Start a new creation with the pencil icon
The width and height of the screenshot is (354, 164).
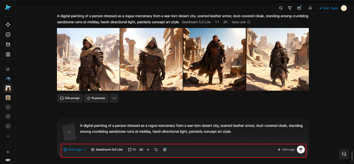(8, 69)
